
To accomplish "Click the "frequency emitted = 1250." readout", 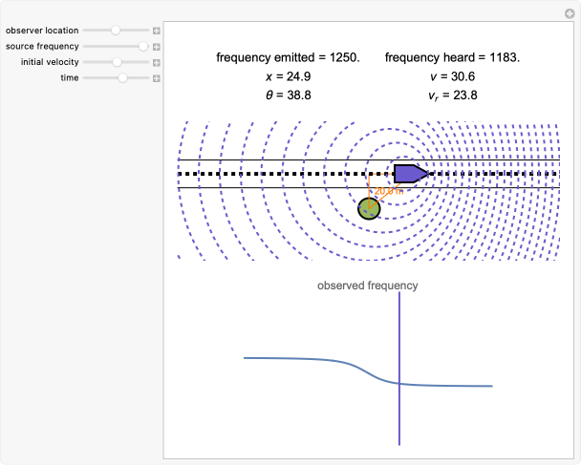I will click(x=288, y=57).
